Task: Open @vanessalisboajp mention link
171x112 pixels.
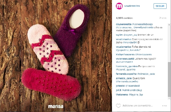Action: 142,24
